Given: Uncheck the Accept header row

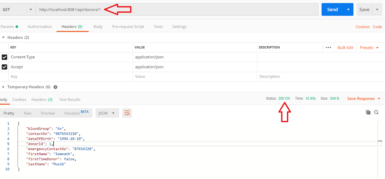Looking at the screenshot, I should click(5, 67).
